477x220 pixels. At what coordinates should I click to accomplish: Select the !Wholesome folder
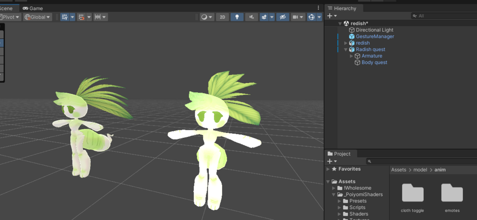[x=357, y=188]
